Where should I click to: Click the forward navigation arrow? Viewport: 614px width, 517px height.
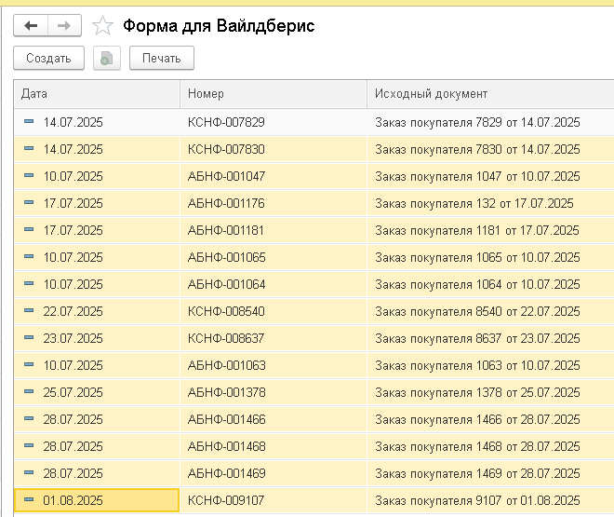pos(64,26)
